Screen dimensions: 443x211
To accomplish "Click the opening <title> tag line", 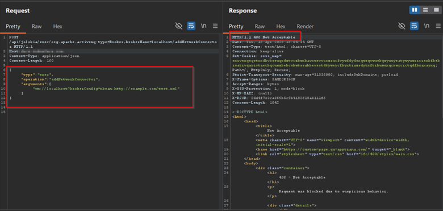I will tap(264, 126).
